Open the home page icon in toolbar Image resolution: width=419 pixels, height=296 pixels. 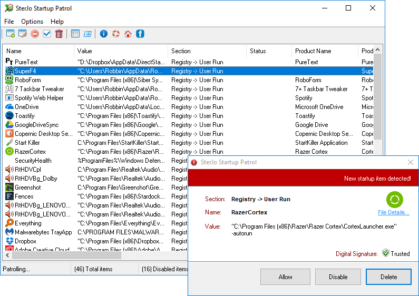(x=128, y=34)
